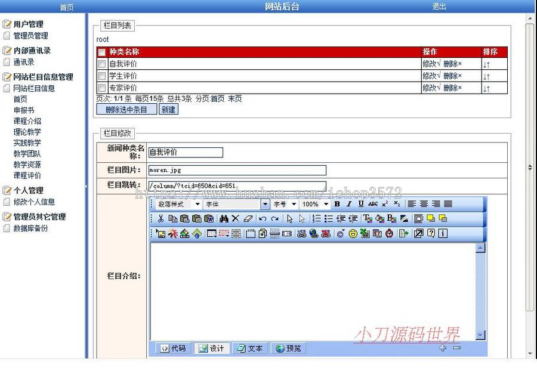Align text left in editor
Viewport: 537px width, 383px height.
coord(412,204)
